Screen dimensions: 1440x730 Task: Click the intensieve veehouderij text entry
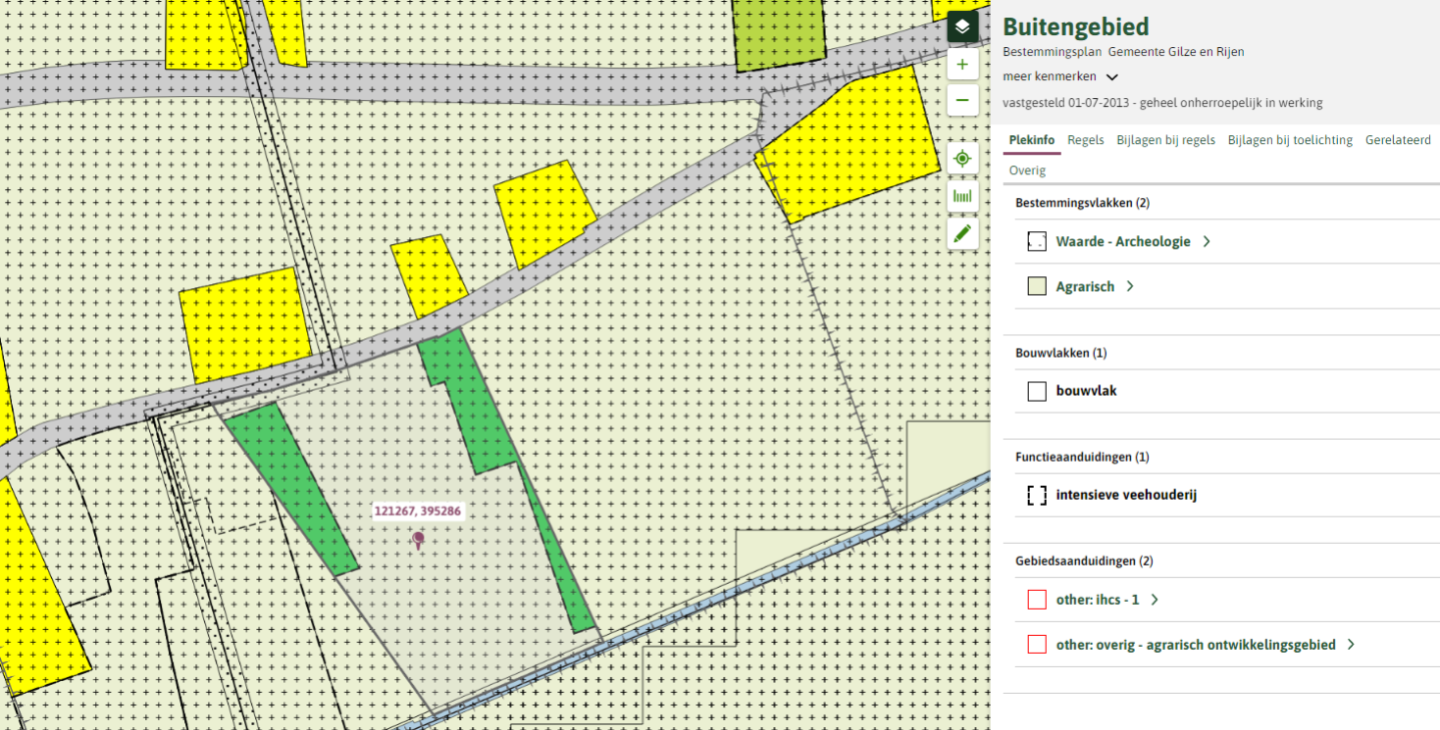coord(1126,495)
